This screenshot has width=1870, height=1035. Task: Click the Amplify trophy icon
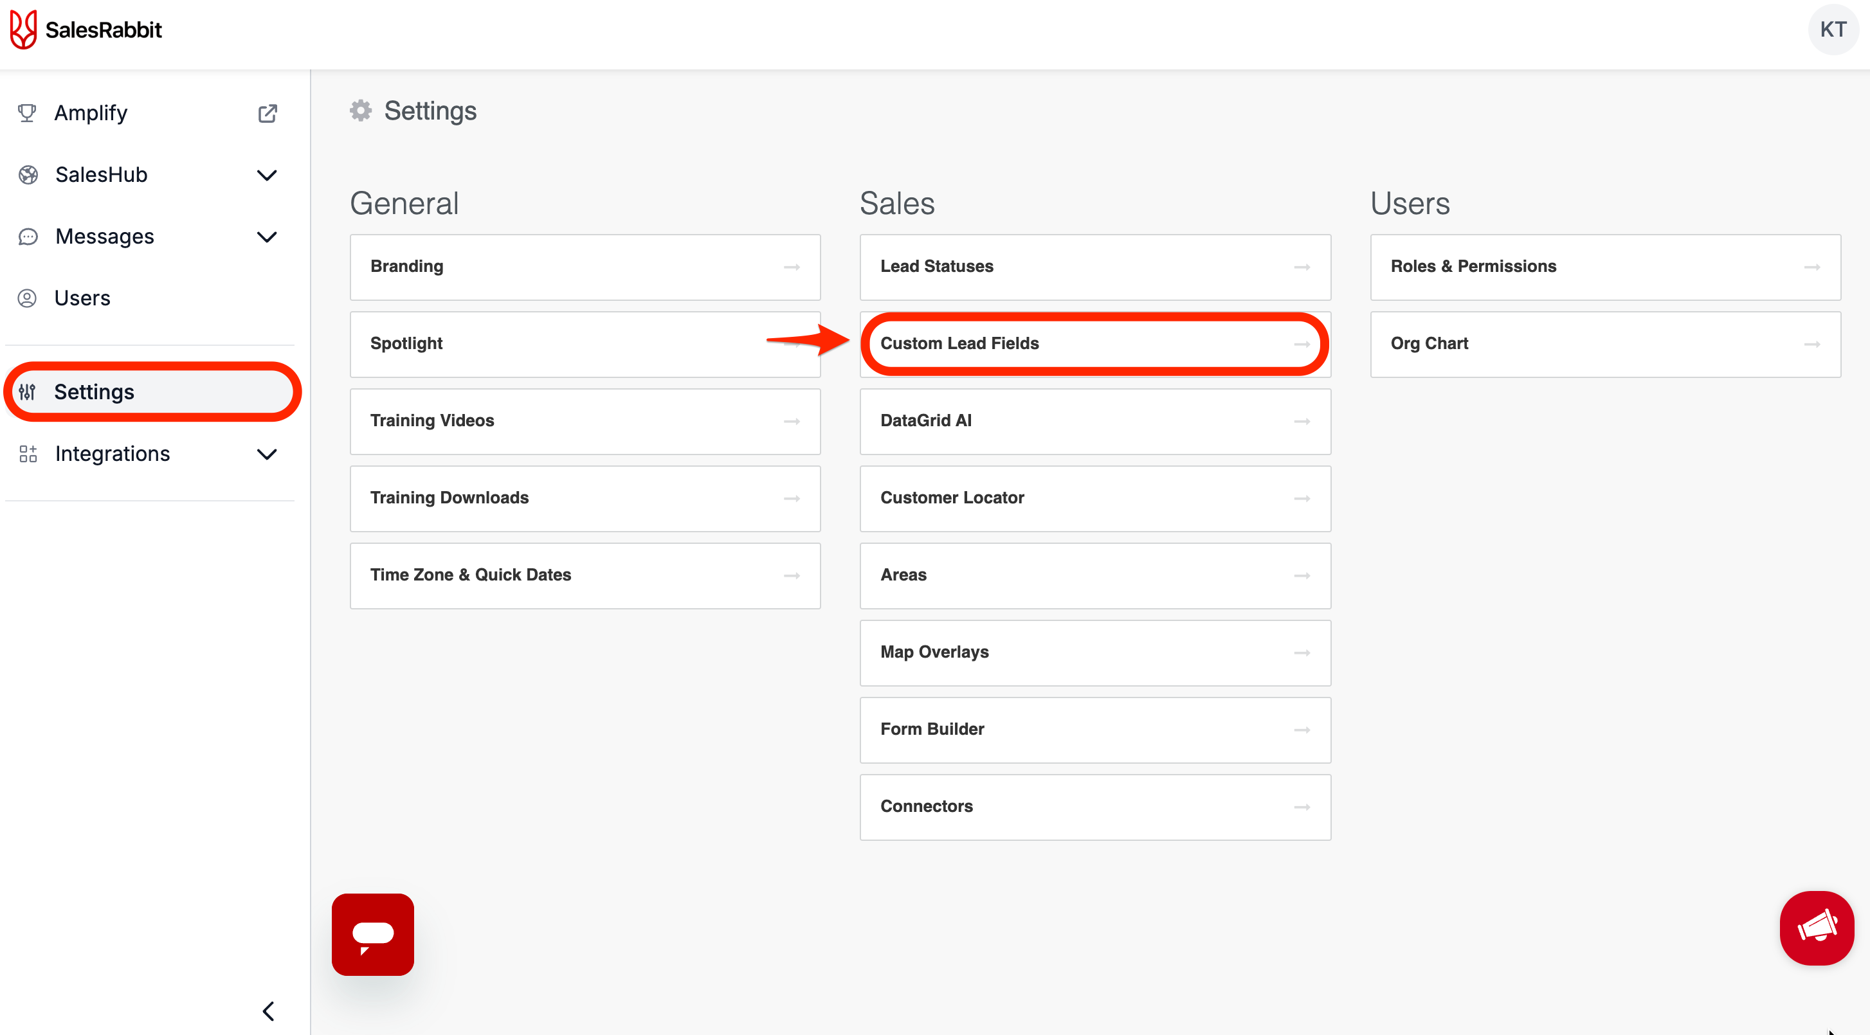coord(27,113)
